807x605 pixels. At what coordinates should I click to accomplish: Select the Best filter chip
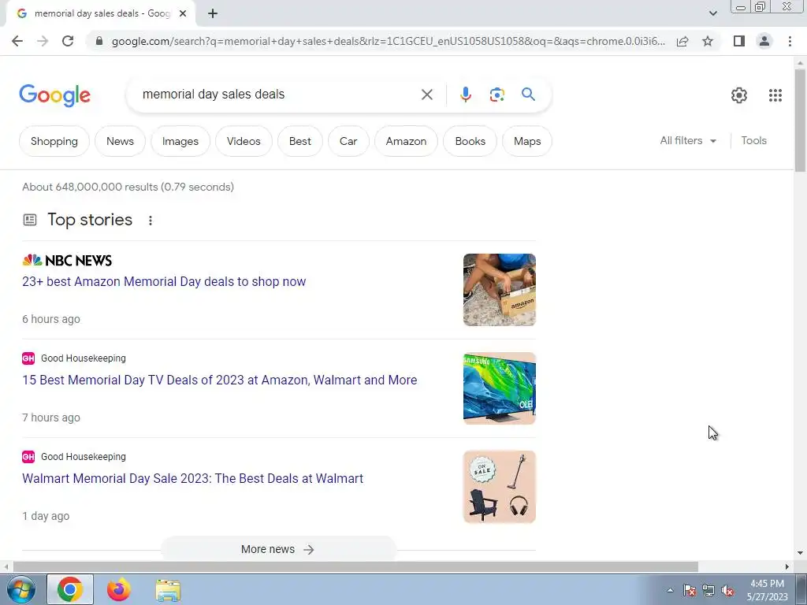pos(300,141)
